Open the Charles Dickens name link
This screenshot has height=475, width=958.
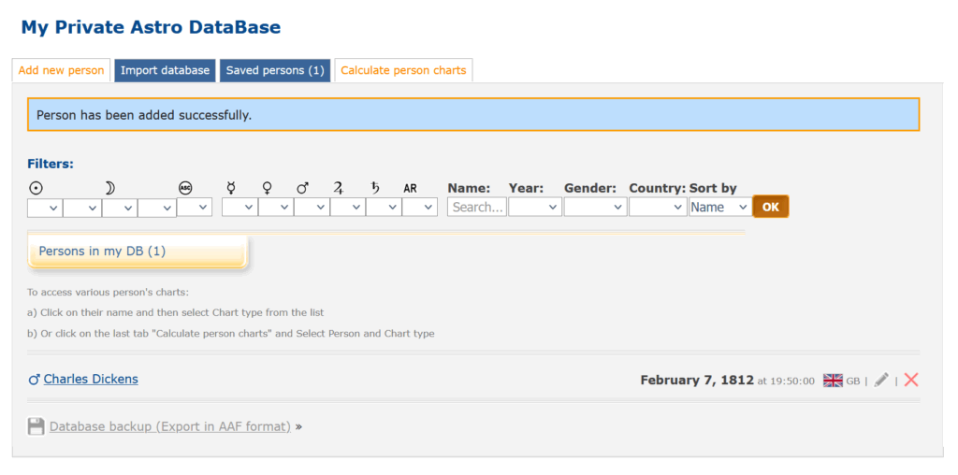pyautogui.click(x=91, y=379)
